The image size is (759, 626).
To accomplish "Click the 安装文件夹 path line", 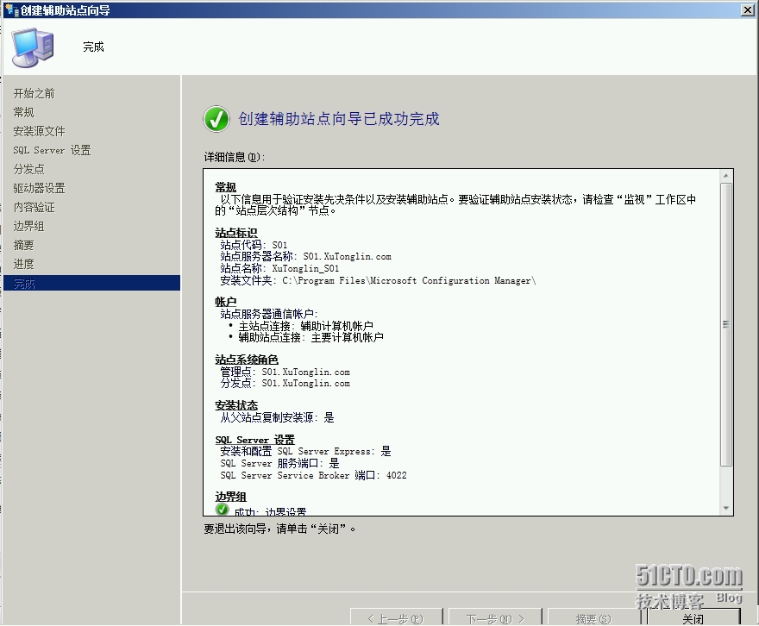I will coord(378,280).
